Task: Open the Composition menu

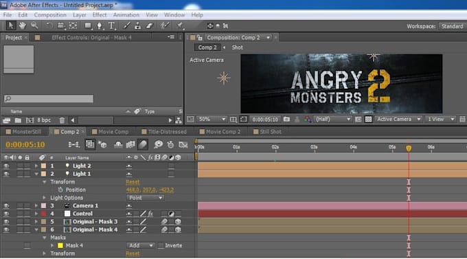Action: (50, 15)
